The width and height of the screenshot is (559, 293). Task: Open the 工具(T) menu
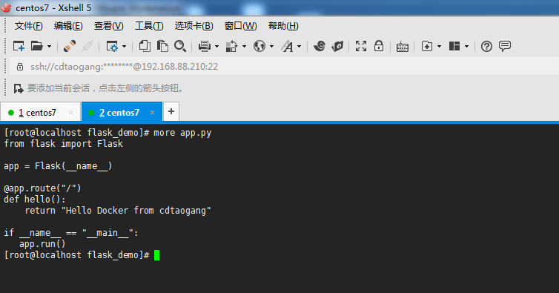click(x=149, y=26)
